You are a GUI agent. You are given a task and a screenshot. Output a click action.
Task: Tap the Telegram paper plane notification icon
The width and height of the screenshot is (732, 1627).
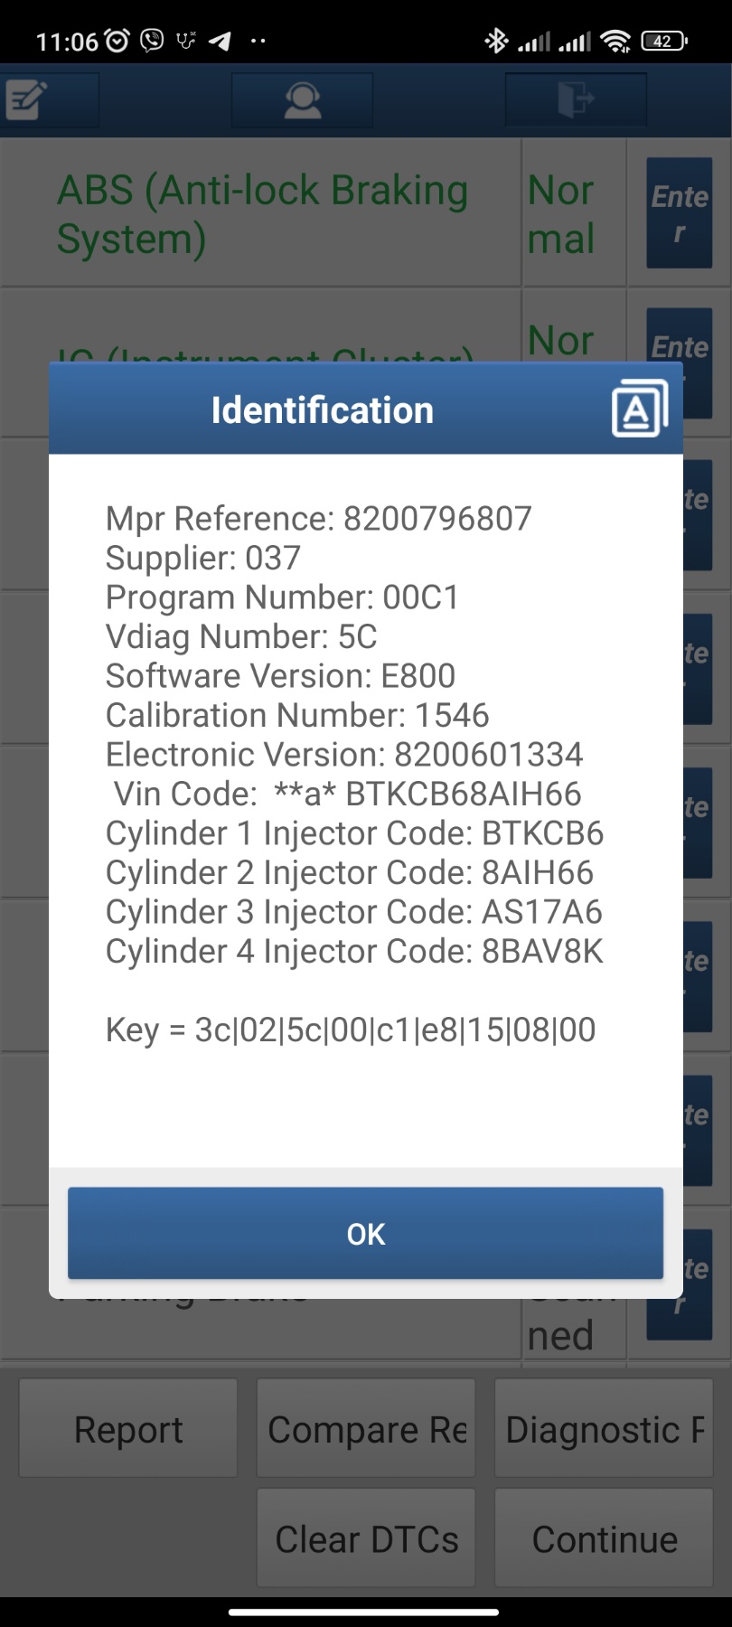coord(220,41)
